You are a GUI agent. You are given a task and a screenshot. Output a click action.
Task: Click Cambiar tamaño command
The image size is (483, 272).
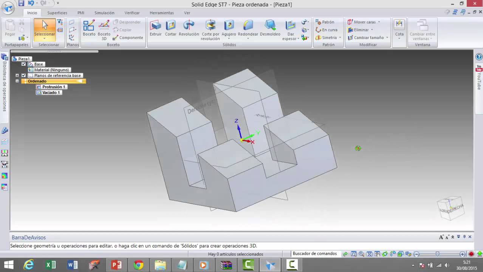coord(365,38)
